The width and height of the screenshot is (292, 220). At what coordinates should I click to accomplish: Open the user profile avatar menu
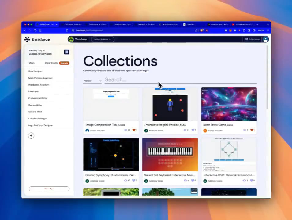(x=265, y=39)
